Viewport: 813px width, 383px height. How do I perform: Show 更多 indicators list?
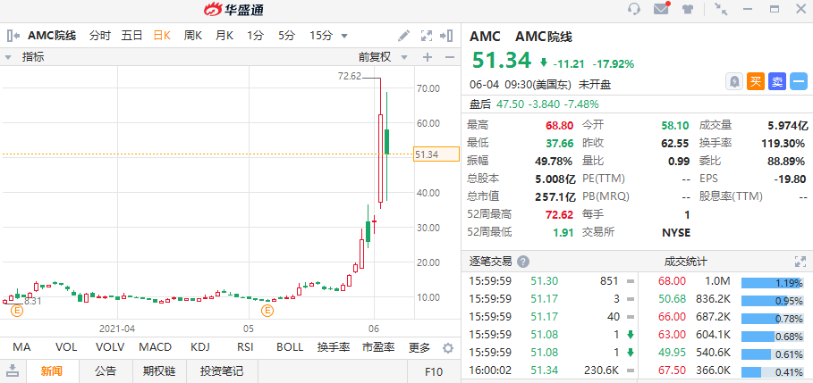tap(419, 348)
